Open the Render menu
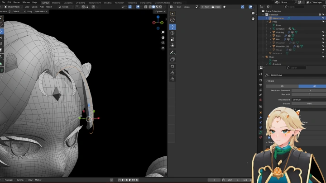The image size is (326, 183). click(17, 2)
